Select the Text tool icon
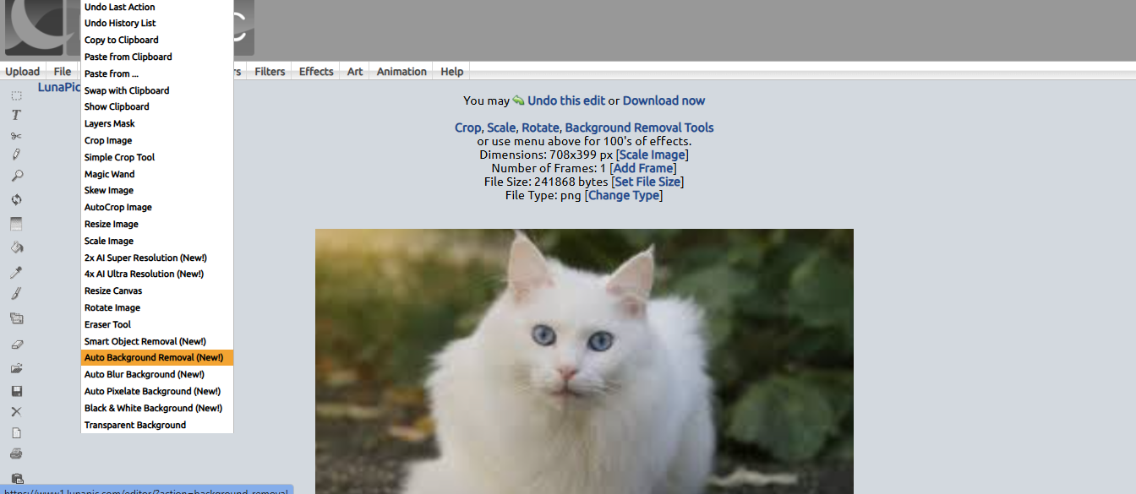 tap(16, 115)
